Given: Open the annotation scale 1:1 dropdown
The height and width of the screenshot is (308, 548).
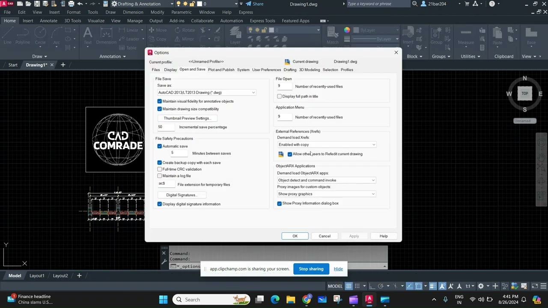Looking at the screenshot, I should [470, 286].
